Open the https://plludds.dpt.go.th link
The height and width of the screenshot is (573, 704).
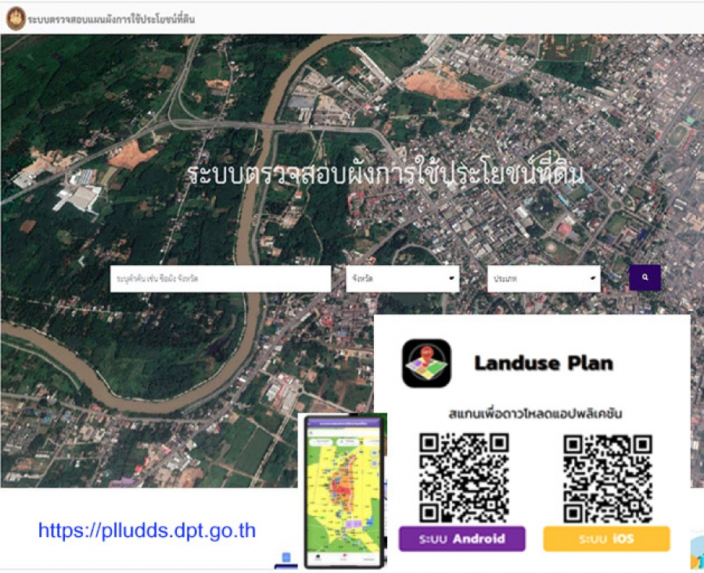click(147, 530)
